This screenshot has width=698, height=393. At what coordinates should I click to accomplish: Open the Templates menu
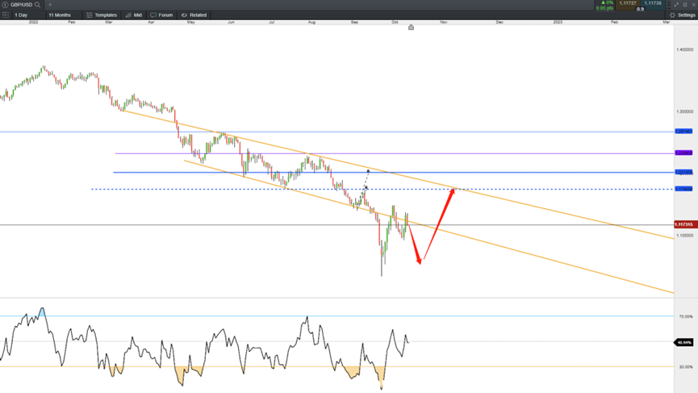pos(102,15)
